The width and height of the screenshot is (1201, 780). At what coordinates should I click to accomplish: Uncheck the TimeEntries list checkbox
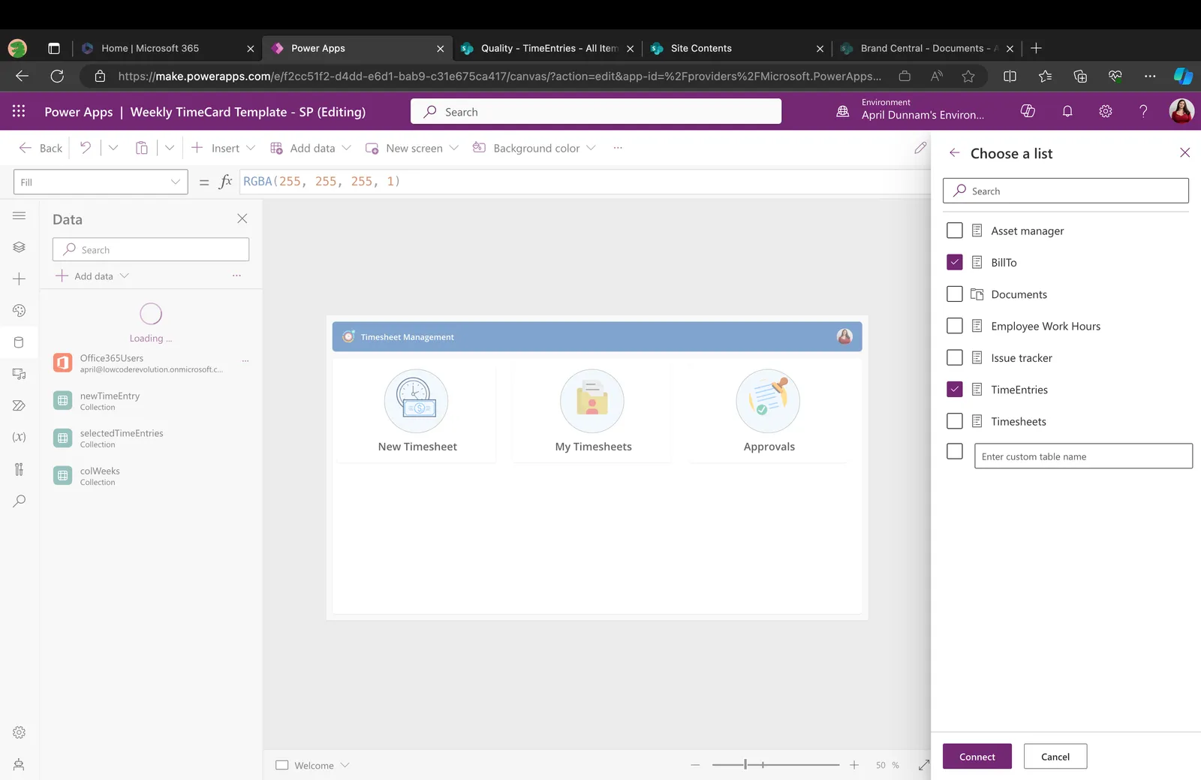[x=955, y=390]
